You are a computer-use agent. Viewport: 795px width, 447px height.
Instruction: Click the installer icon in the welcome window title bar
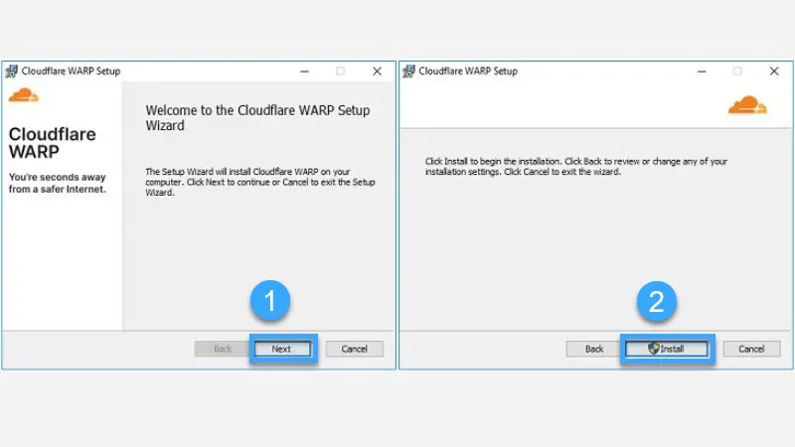pyautogui.click(x=11, y=72)
